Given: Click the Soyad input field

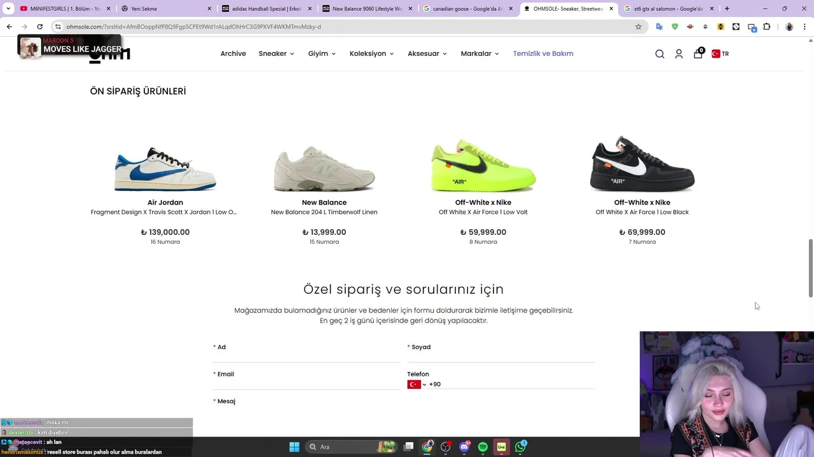Looking at the screenshot, I should pyautogui.click(x=500, y=357).
